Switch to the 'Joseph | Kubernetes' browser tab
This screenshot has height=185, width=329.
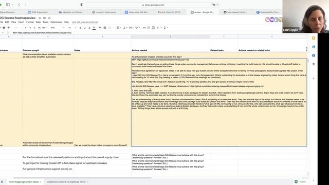coord(104,12)
